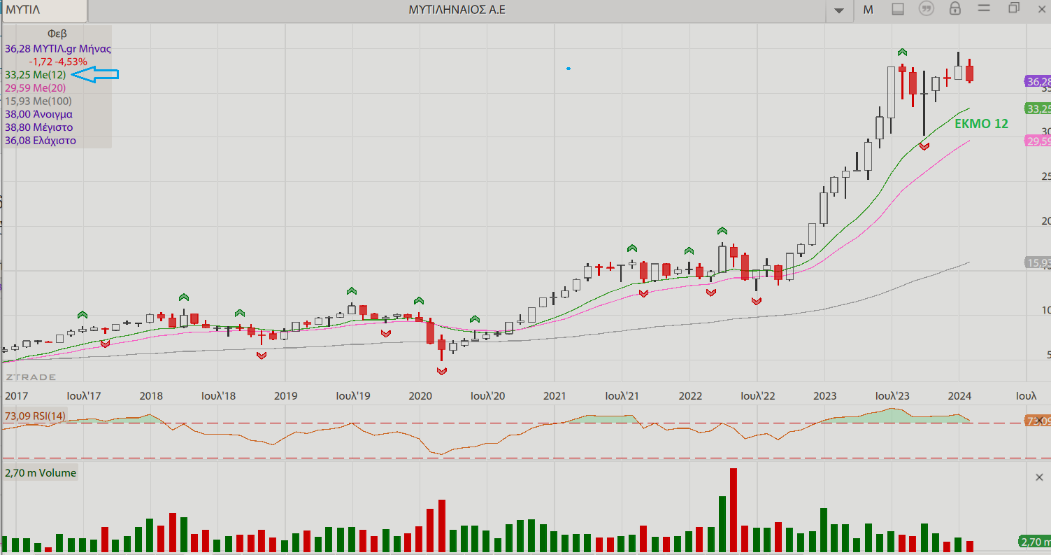
Task: Click the 36,08 Ελάχιστο value
Action: click(x=40, y=141)
